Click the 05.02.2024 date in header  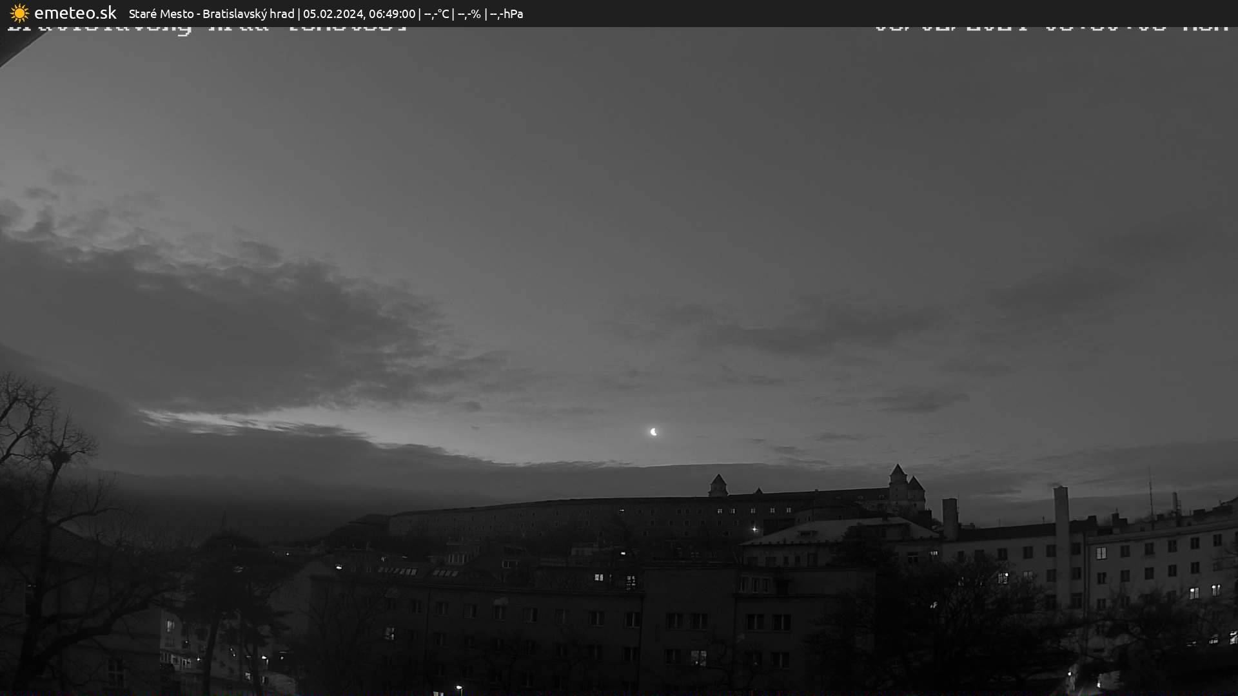coord(333,14)
